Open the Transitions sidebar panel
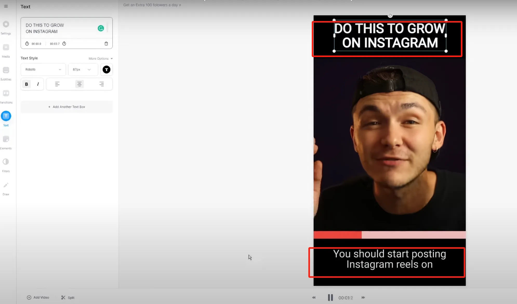 [x=6, y=96]
